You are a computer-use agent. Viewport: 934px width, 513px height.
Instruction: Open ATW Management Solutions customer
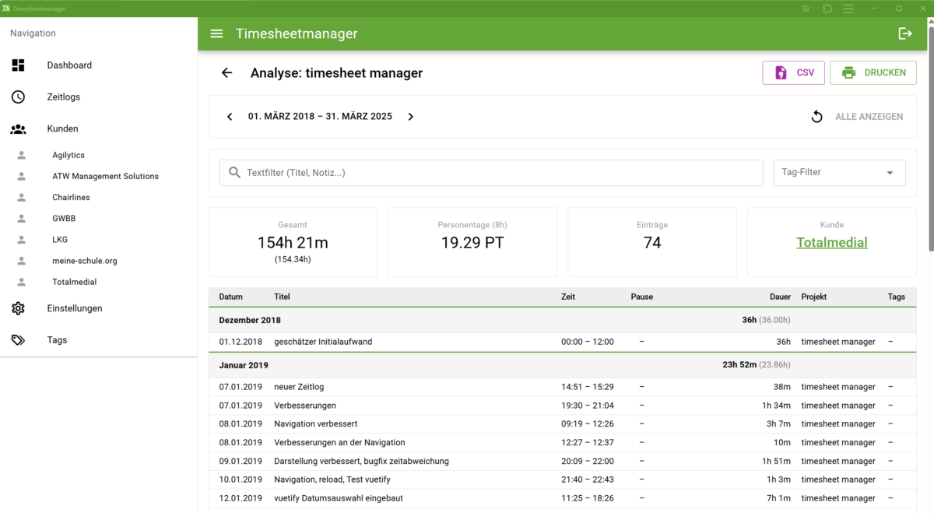pyautogui.click(x=105, y=177)
